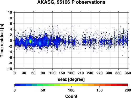This screenshot has width=131, height=98.
Task: Click the x-axis tick label 360
Action: (128, 73)
